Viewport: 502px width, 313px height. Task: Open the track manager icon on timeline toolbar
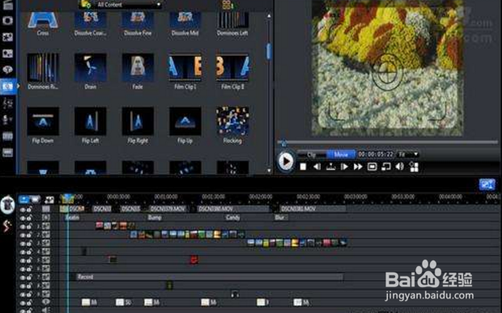coord(49,200)
